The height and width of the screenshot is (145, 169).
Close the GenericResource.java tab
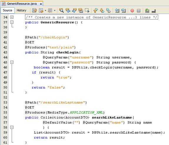pos(41,4)
